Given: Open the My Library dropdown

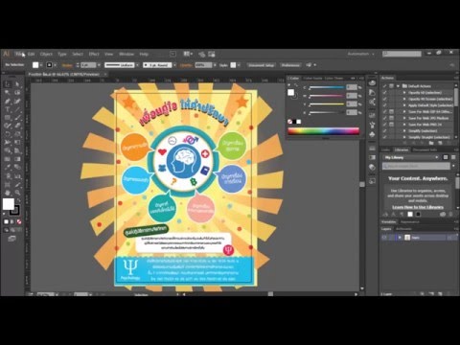Looking at the screenshot, I should [412, 157].
